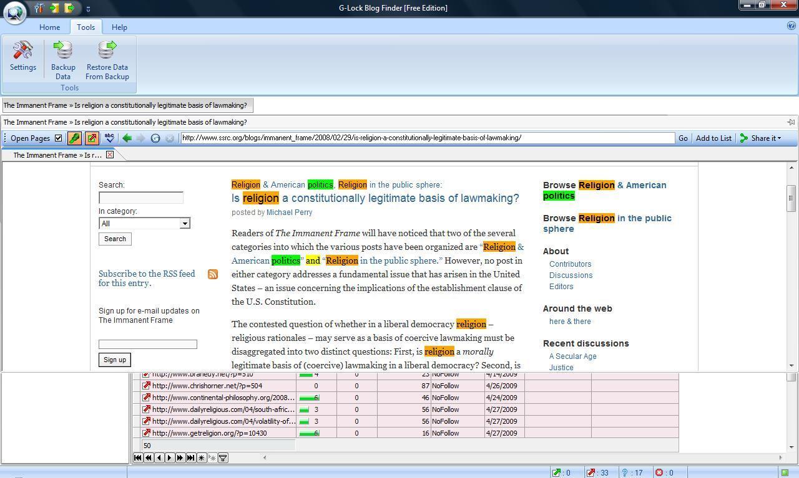The width and height of the screenshot is (799, 478).
Task: Open the Michael Perry author link
Action: [x=289, y=213]
